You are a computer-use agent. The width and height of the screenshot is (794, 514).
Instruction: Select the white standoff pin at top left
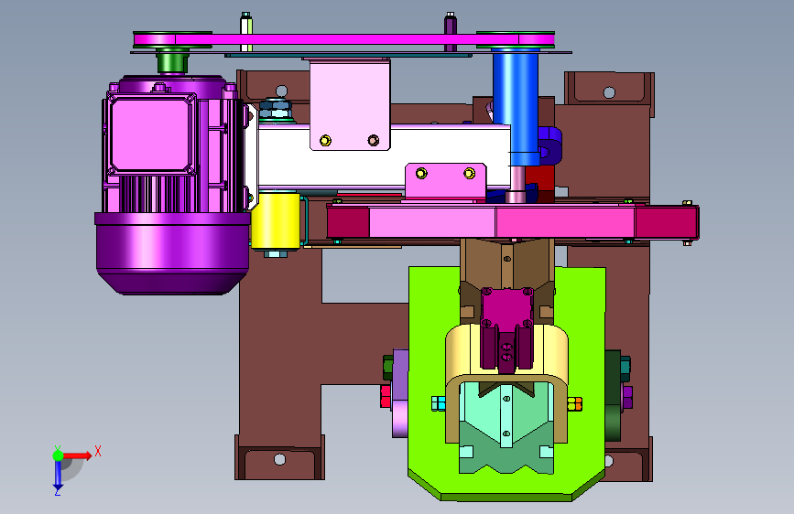(x=246, y=31)
